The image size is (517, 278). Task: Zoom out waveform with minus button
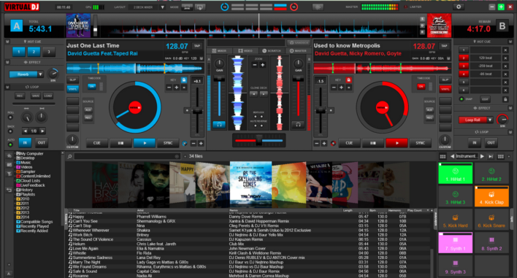[255, 65]
